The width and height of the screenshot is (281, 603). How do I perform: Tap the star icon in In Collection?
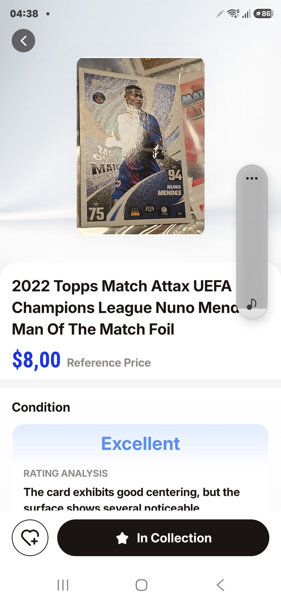(x=122, y=538)
